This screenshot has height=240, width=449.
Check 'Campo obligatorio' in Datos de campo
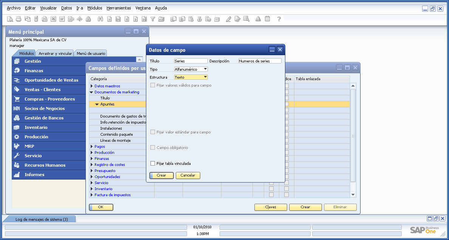(x=152, y=147)
